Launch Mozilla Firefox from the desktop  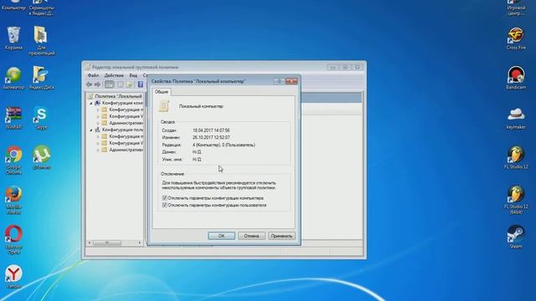coord(13,200)
